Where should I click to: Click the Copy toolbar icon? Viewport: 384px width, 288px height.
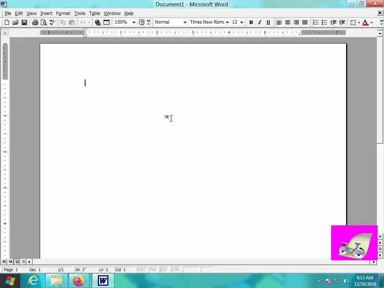point(63,22)
